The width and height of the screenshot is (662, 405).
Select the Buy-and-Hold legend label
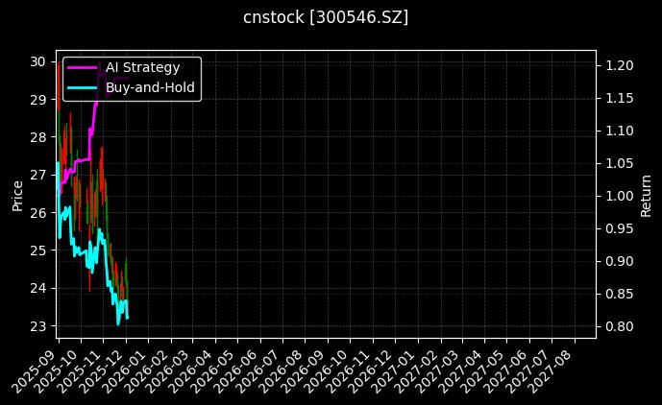click(150, 87)
